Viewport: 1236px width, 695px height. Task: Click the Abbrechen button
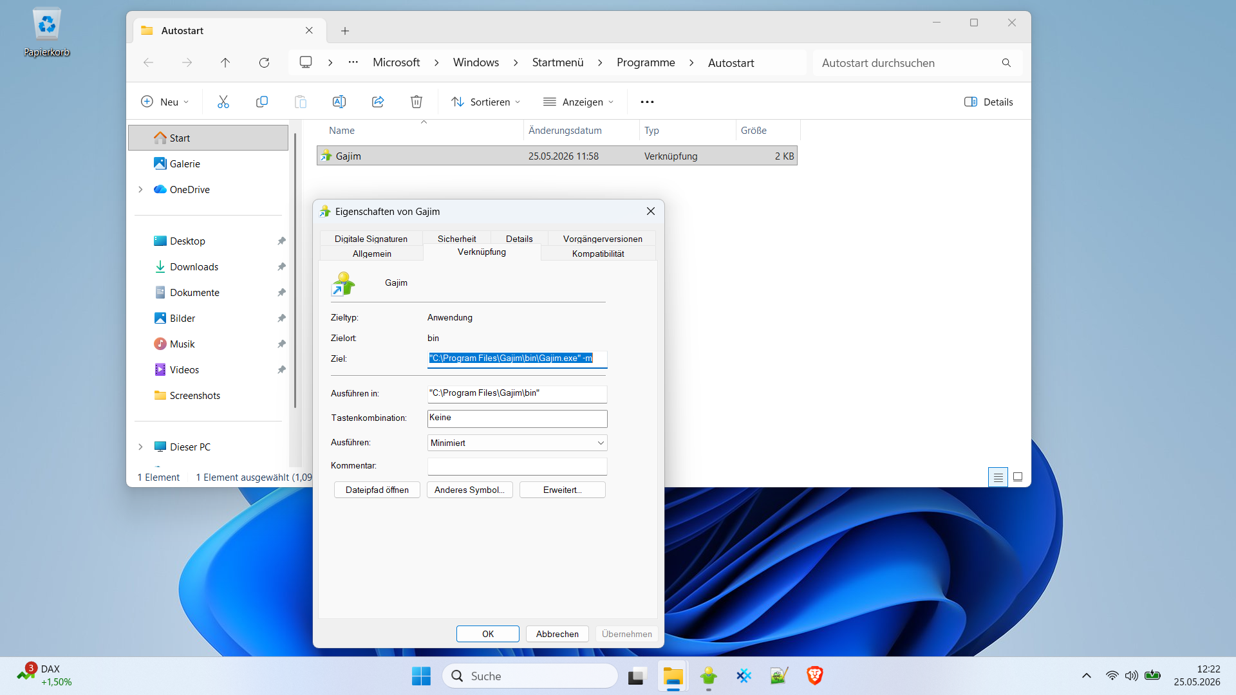click(557, 634)
